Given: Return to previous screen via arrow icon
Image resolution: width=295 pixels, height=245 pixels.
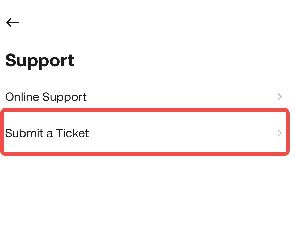Looking at the screenshot, I should tap(12, 22).
